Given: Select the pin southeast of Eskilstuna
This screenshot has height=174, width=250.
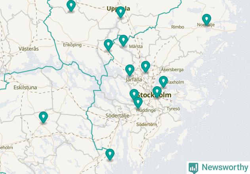Looking at the screenshot, I should tap(43, 117).
